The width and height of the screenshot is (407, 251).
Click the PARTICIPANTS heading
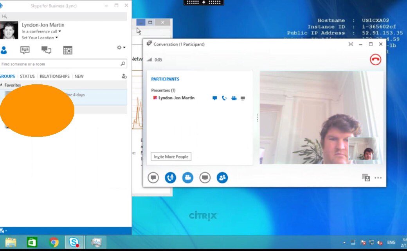pyautogui.click(x=165, y=79)
